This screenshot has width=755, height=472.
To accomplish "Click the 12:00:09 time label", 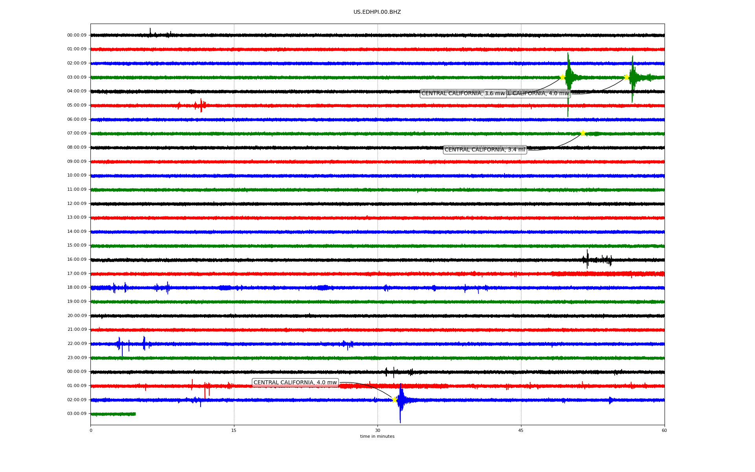I will [77, 203].
